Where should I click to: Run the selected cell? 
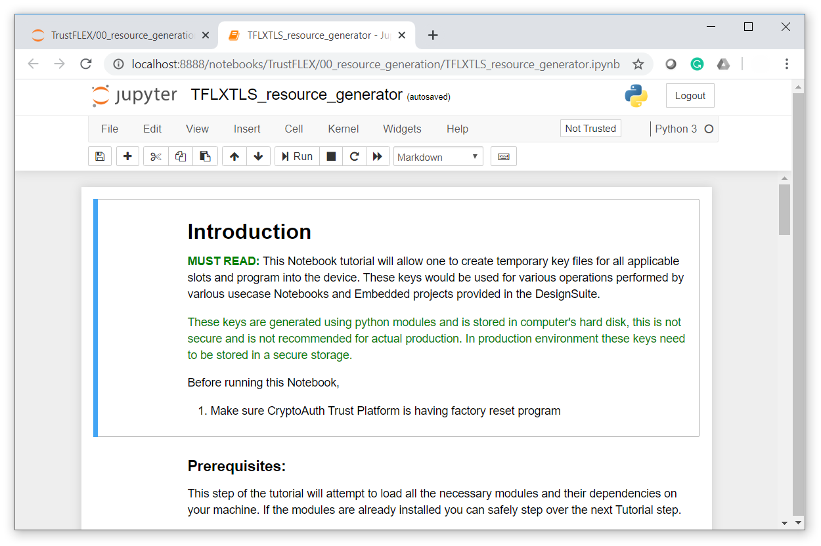click(296, 156)
